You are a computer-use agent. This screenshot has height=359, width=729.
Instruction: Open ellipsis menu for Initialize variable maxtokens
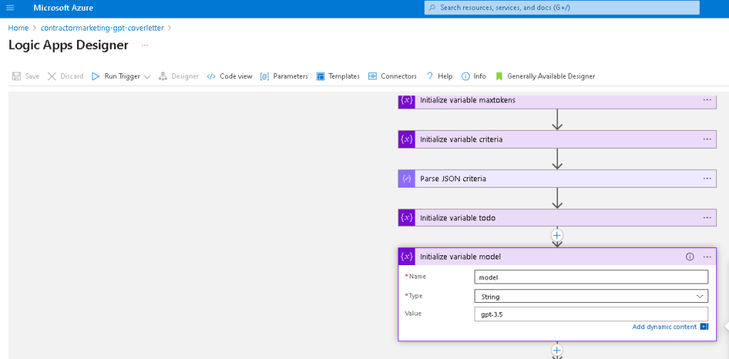[707, 100]
